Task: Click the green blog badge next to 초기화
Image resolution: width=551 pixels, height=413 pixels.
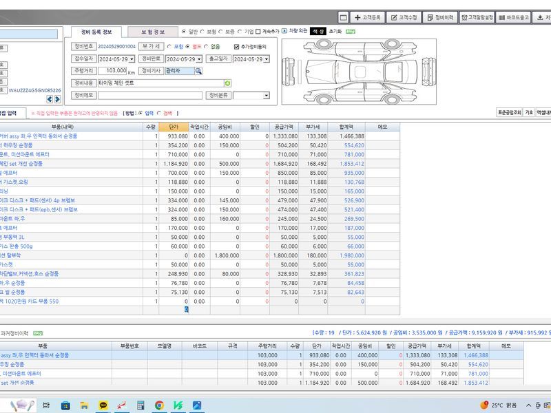Action: tap(351, 32)
